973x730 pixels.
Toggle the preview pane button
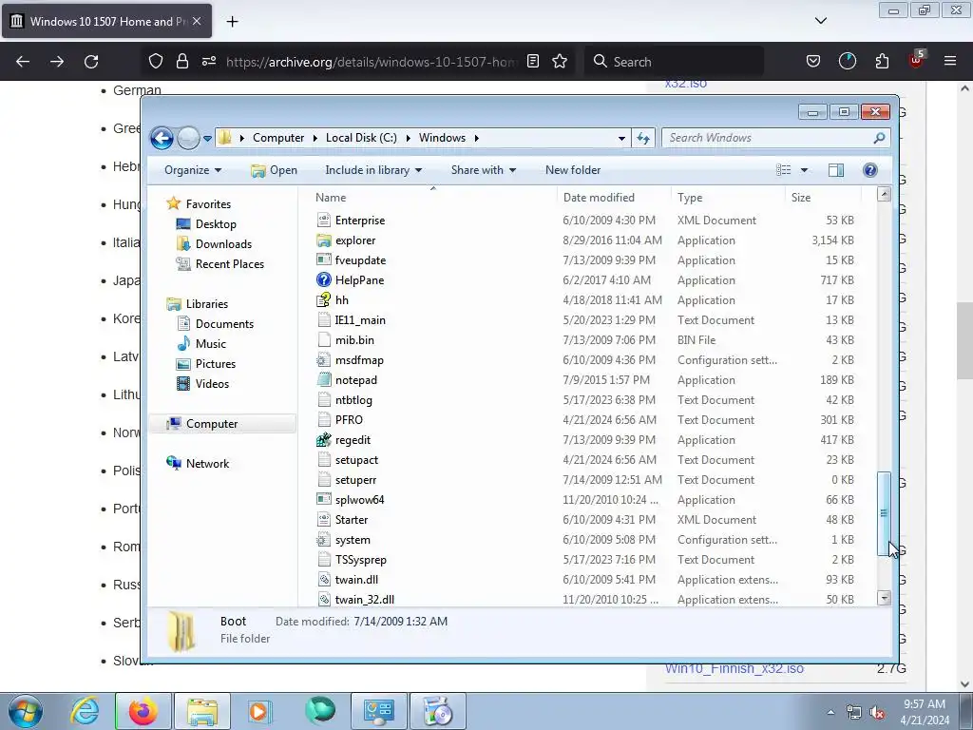click(x=836, y=170)
